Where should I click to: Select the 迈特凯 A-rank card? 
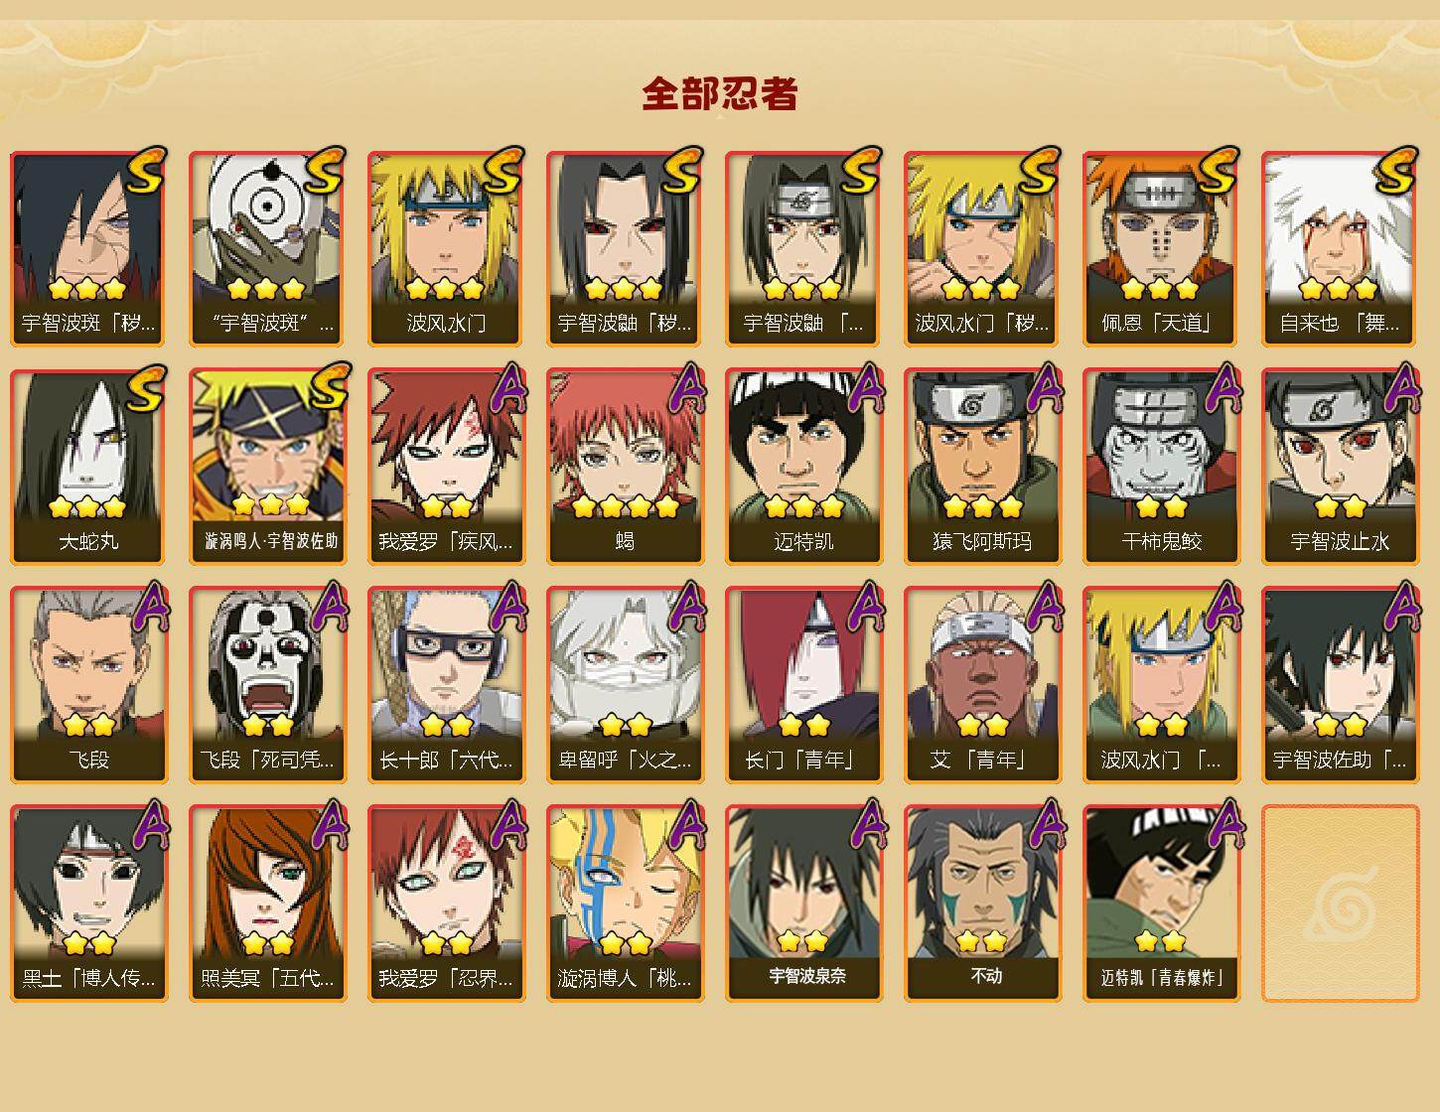click(804, 467)
